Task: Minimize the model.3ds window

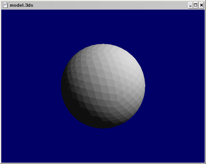Action: pos(190,5)
